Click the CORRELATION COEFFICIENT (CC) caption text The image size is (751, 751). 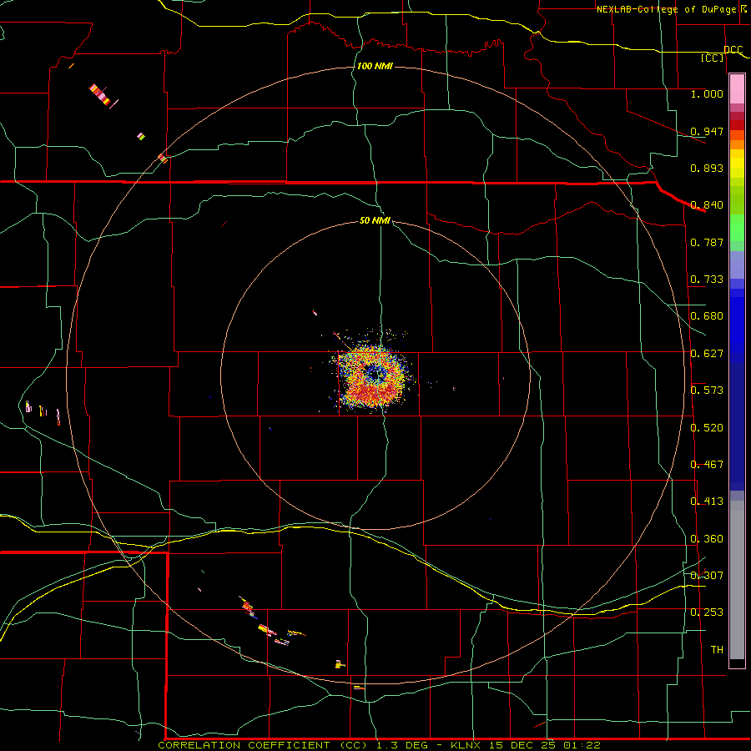click(x=265, y=745)
